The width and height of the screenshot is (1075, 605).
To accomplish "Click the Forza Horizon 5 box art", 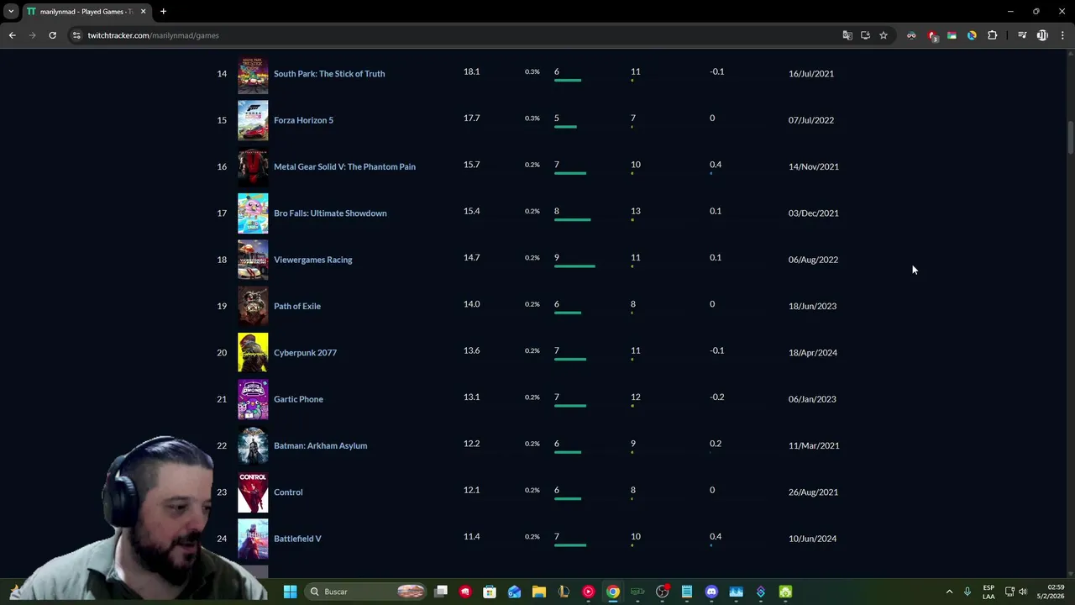I will (x=253, y=120).
